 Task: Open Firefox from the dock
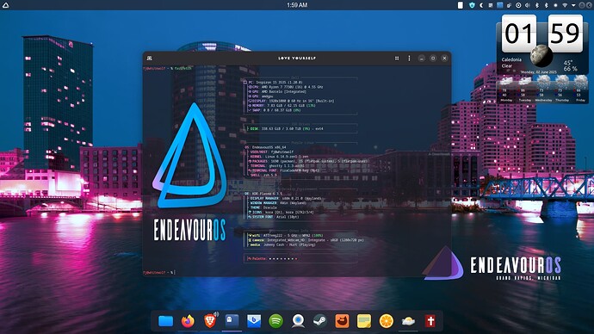pos(188,321)
